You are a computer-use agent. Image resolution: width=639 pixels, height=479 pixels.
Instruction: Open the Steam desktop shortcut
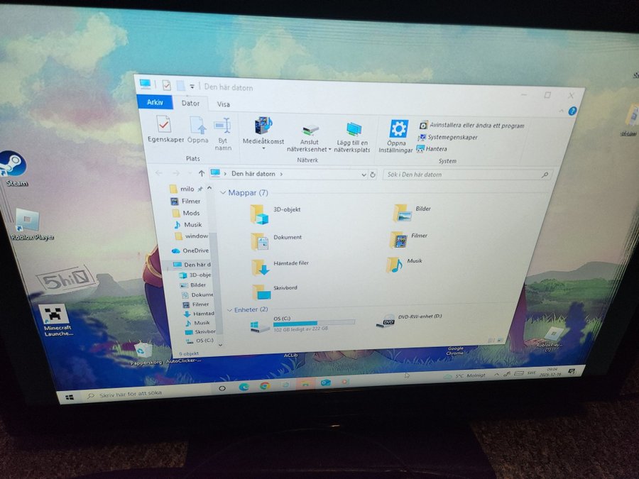pos(15,165)
